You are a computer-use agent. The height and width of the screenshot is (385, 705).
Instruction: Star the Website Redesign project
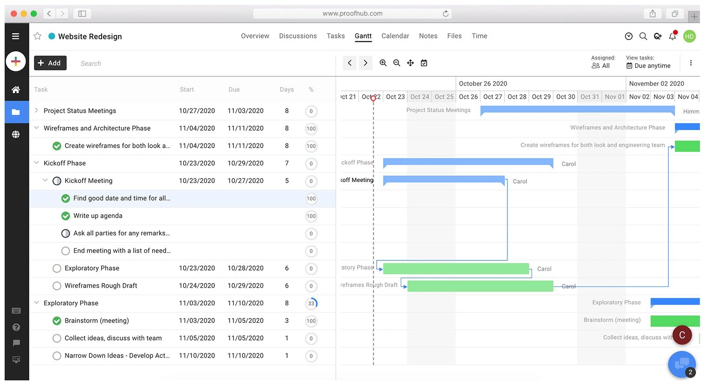coord(38,36)
